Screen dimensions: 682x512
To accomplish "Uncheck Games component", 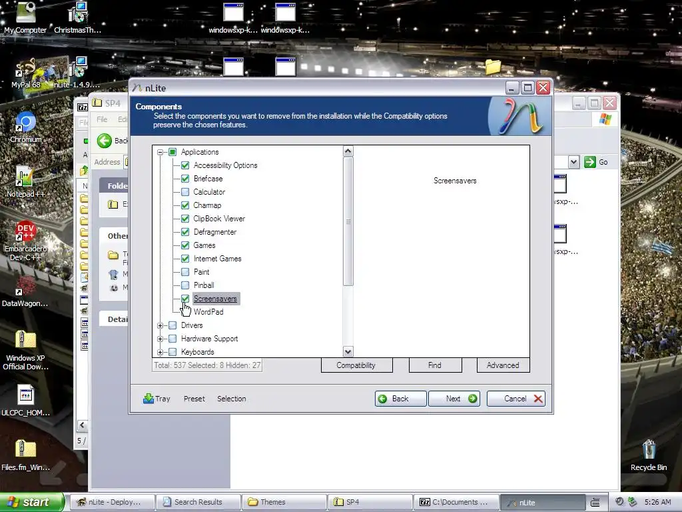I will [185, 245].
